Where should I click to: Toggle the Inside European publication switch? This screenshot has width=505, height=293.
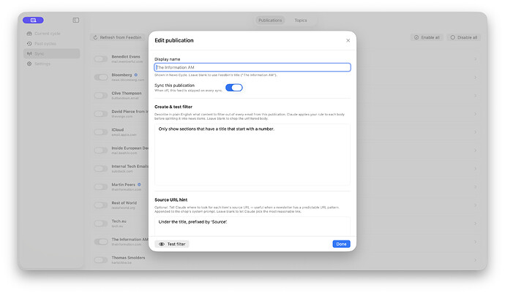(101, 151)
